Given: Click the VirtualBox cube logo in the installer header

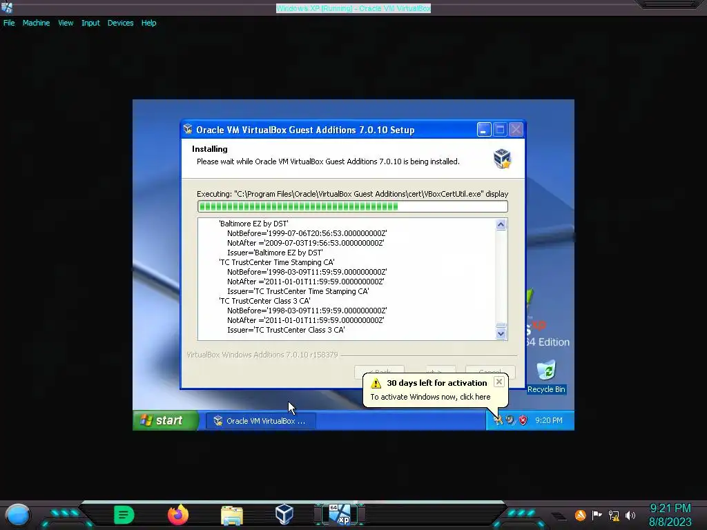Looking at the screenshot, I should (x=502, y=158).
